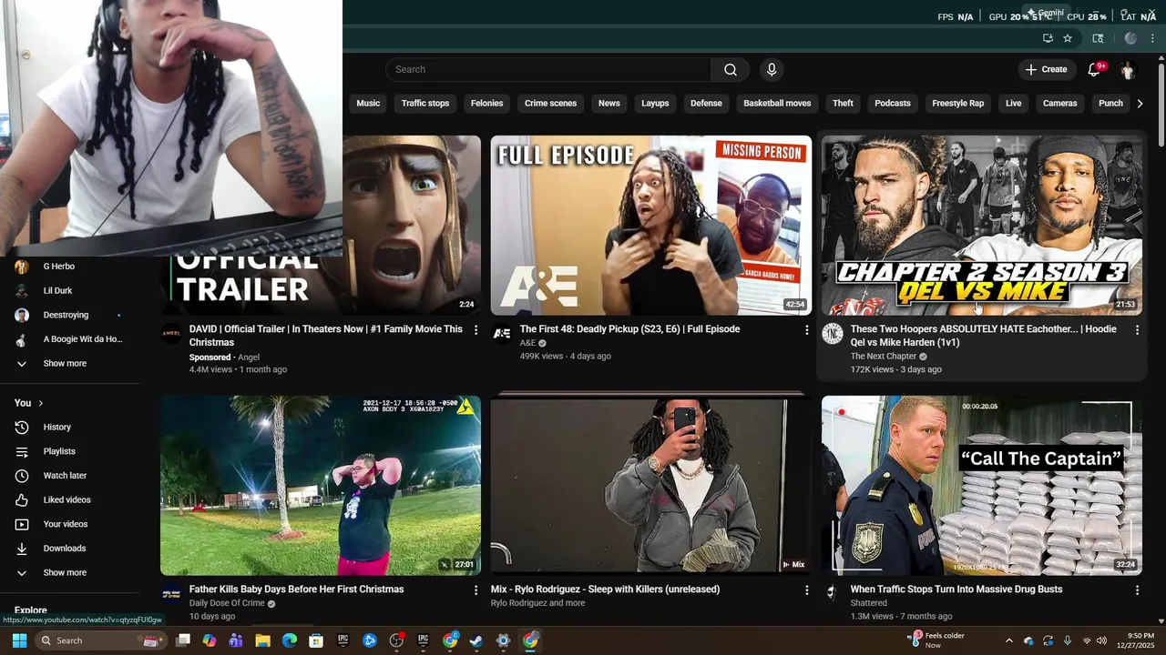Open Windows Settings gear in taskbar
Screen dimensions: 1166x655
point(503,640)
